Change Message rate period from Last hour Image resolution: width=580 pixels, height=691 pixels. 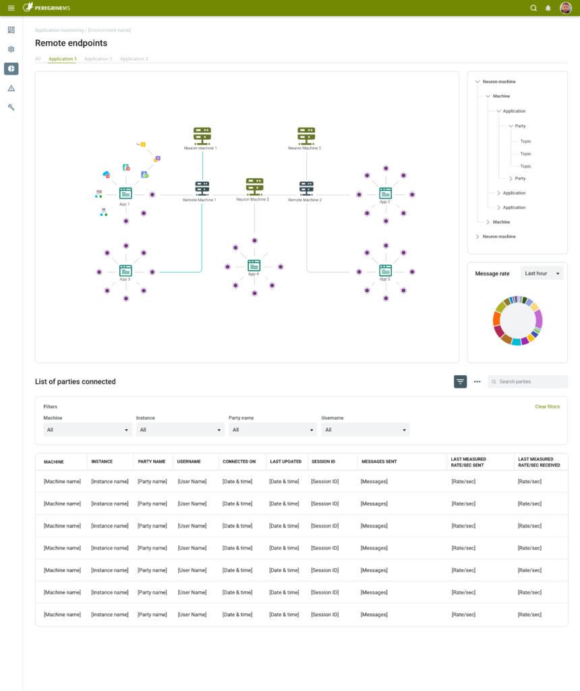pyautogui.click(x=542, y=273)
